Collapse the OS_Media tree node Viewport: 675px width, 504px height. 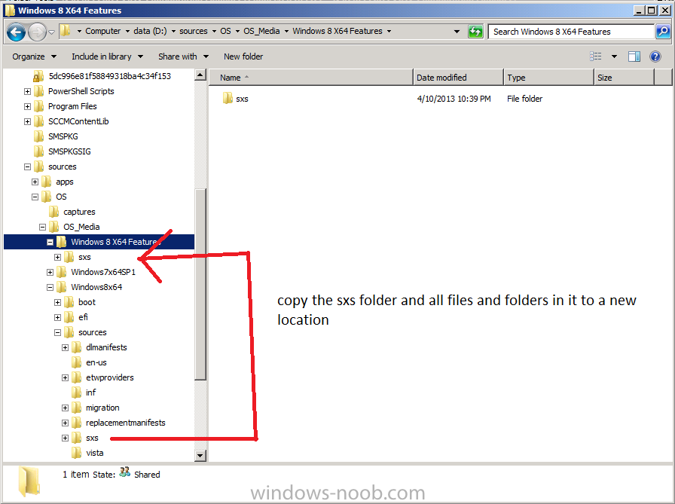[x=43, y=227]
